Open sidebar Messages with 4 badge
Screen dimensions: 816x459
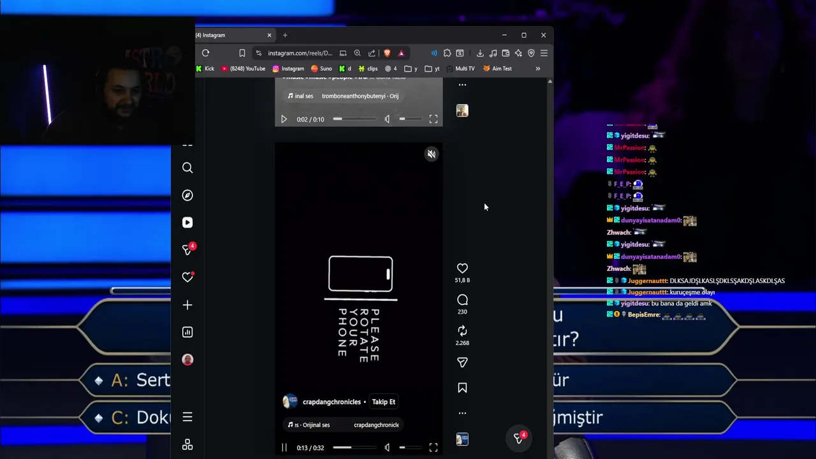click(x=188, y=249)
